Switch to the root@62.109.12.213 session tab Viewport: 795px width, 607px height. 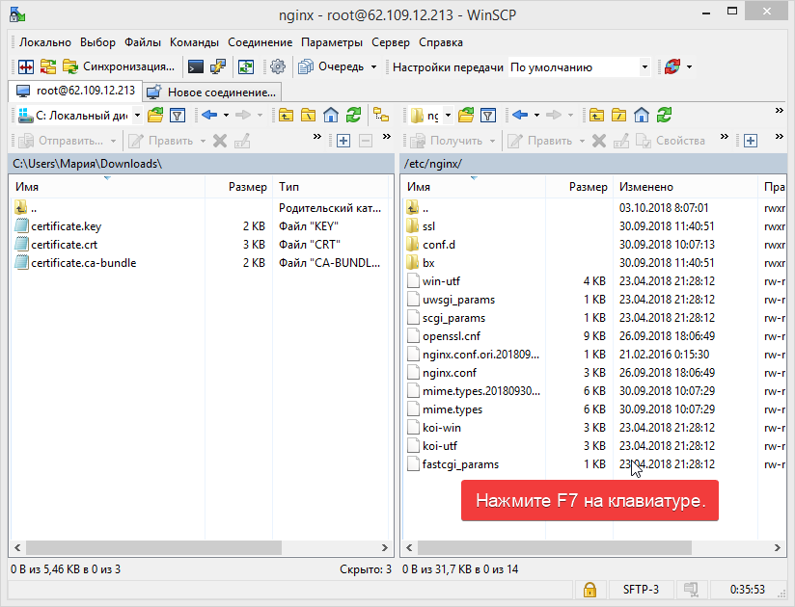[x=76, y=92]
